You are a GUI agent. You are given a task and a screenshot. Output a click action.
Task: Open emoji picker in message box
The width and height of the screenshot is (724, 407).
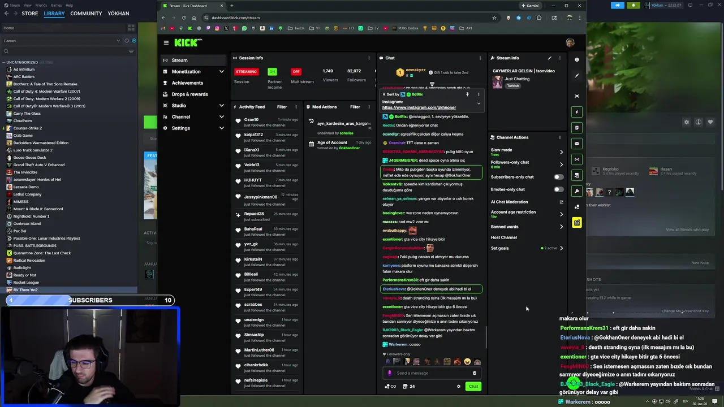[475, 373]
